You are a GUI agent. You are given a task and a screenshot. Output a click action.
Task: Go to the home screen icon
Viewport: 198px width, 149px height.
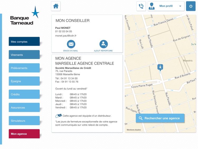[x=56, y=6]
